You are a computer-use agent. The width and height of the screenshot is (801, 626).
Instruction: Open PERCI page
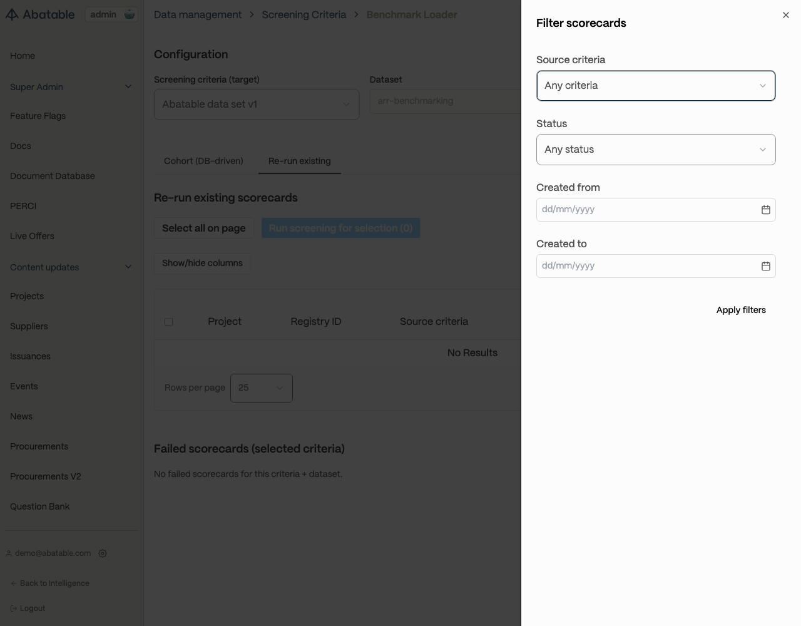pyautogui.click(x=23, y=206)
